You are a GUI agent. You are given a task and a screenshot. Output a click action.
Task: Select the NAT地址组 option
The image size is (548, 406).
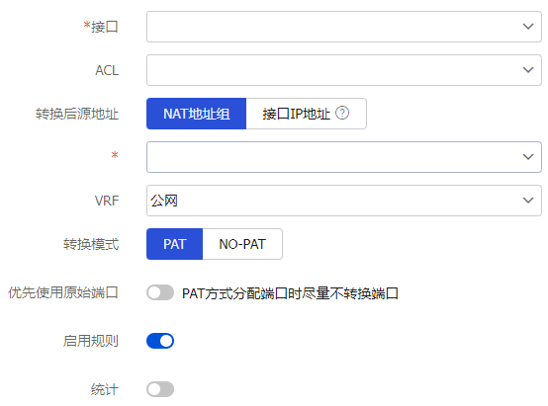[x=197, y=114]
